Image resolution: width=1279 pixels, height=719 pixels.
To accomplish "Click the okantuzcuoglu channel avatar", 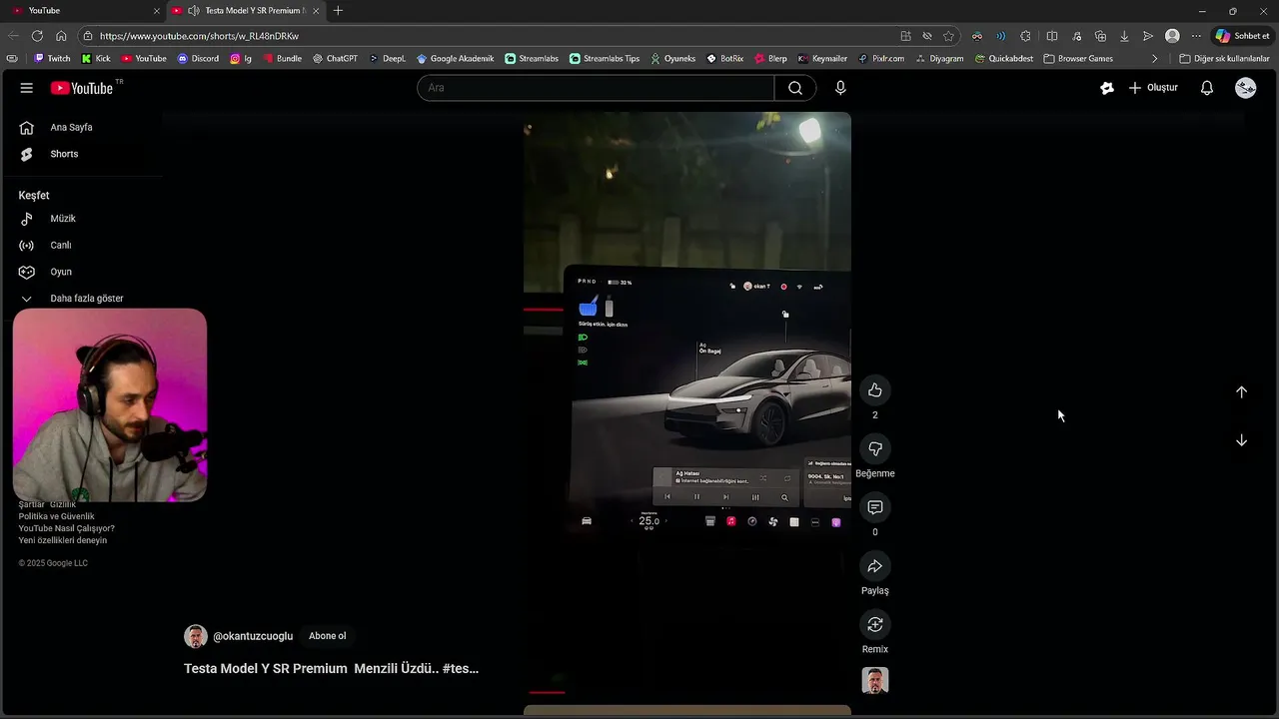I will point(196,636).
